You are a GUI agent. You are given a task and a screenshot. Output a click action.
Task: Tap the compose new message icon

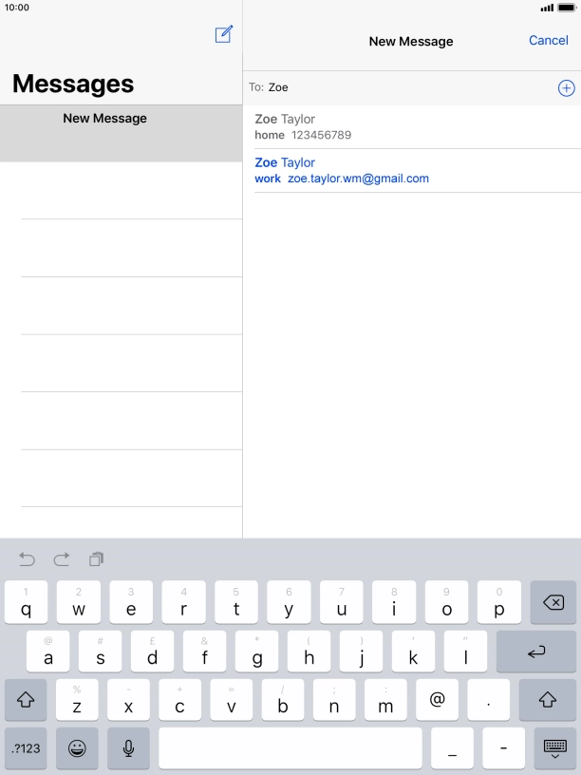coord(224,34)
